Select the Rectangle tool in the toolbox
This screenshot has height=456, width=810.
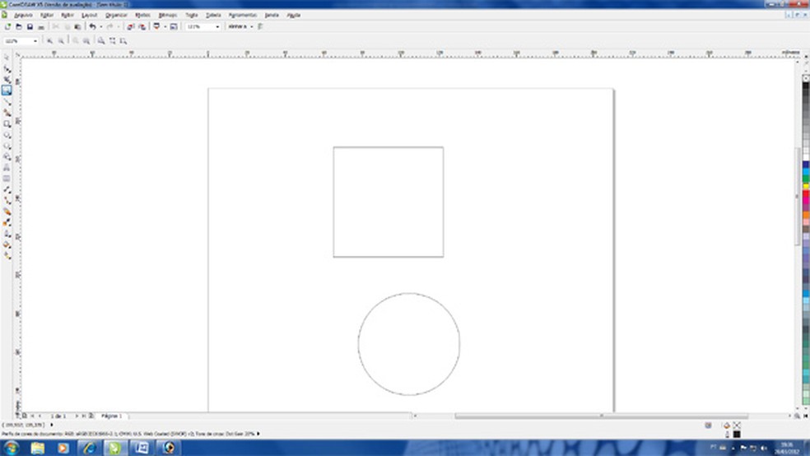(x=7, y=124)
